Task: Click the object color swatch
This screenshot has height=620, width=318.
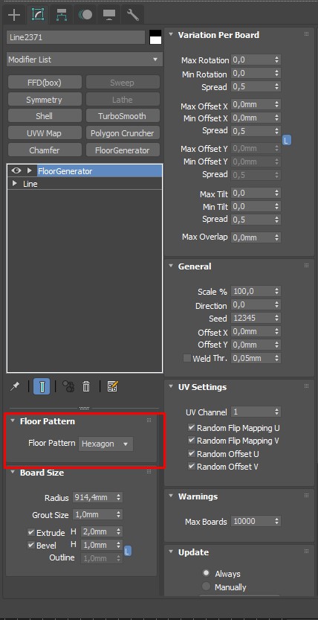Action: 155,37
